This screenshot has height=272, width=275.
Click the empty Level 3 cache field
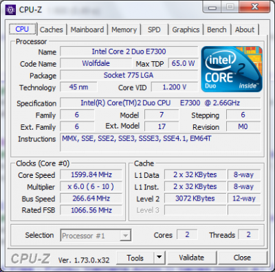tap(195, 210)
